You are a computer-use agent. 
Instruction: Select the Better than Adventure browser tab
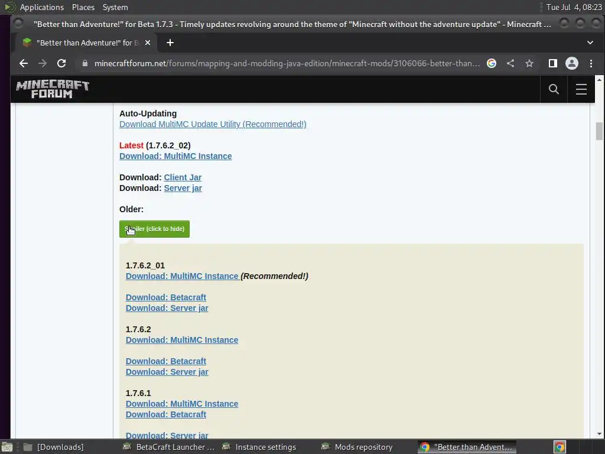click(x=85, y=43)
